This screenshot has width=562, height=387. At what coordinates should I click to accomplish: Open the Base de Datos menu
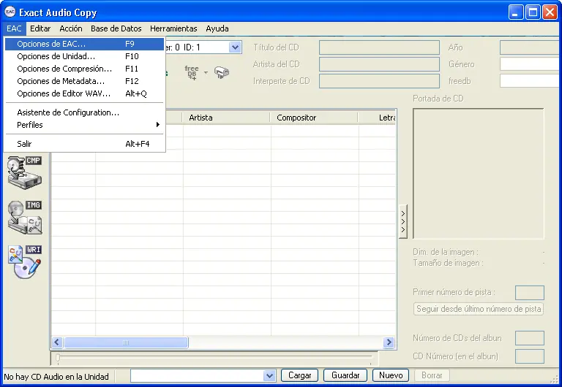click(x=116, y=28)
